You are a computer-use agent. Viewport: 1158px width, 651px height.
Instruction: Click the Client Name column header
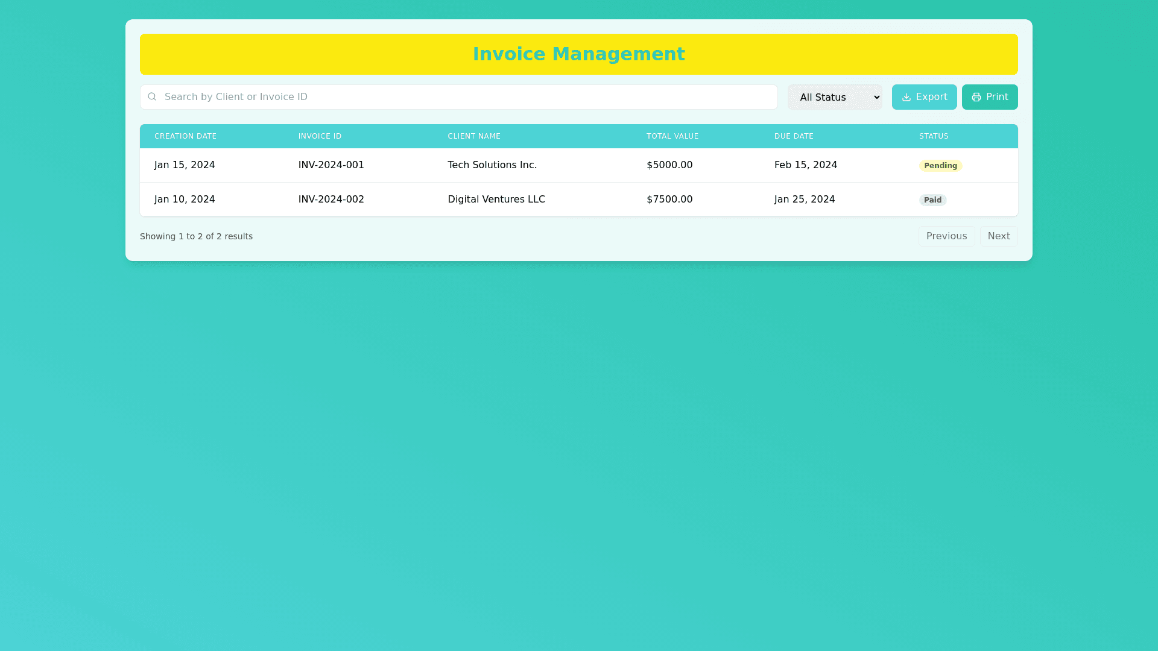pos(473,136)
